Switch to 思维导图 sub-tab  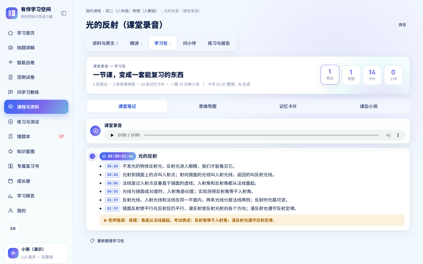[208, 106]
